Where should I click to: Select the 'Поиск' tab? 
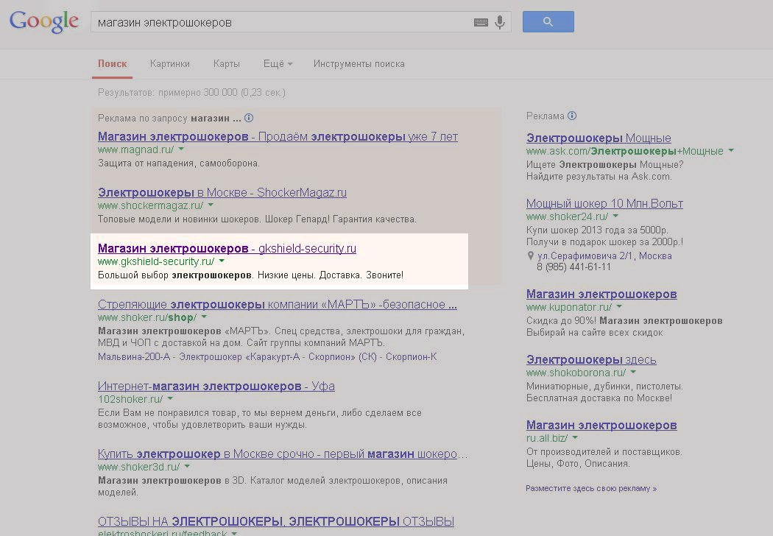click(x=113, y=63)
